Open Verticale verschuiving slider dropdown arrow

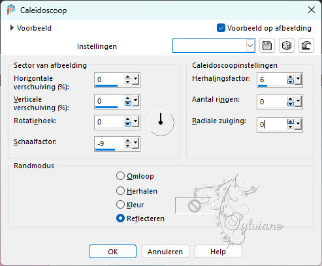coord(135,101)
